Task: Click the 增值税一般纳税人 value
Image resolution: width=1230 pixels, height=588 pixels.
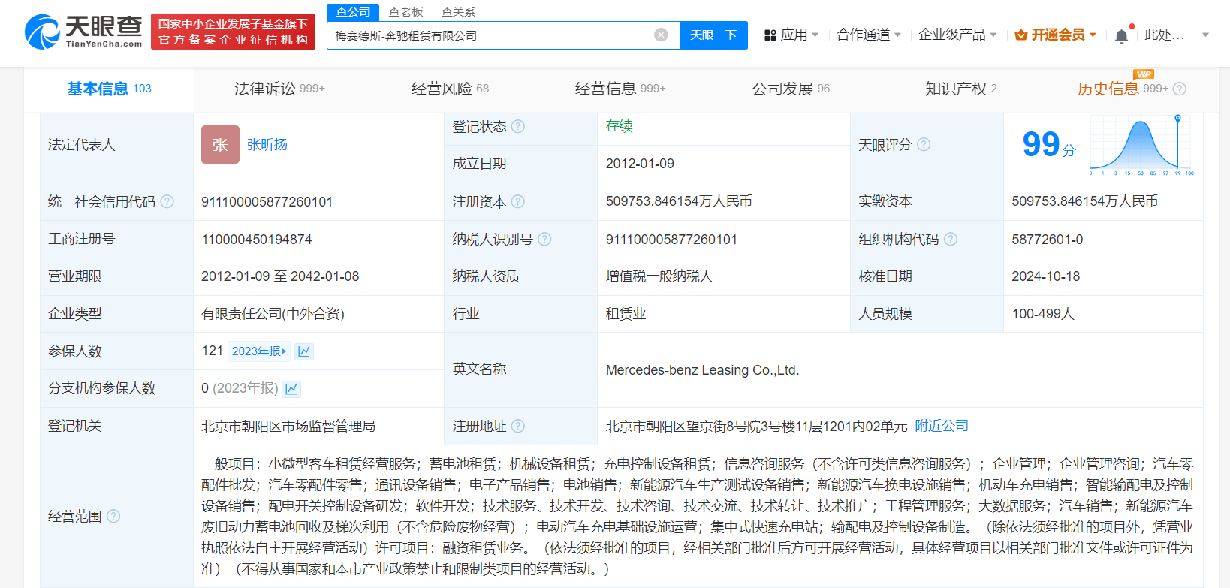Action: pyautogui.click(x=659, y=276)
